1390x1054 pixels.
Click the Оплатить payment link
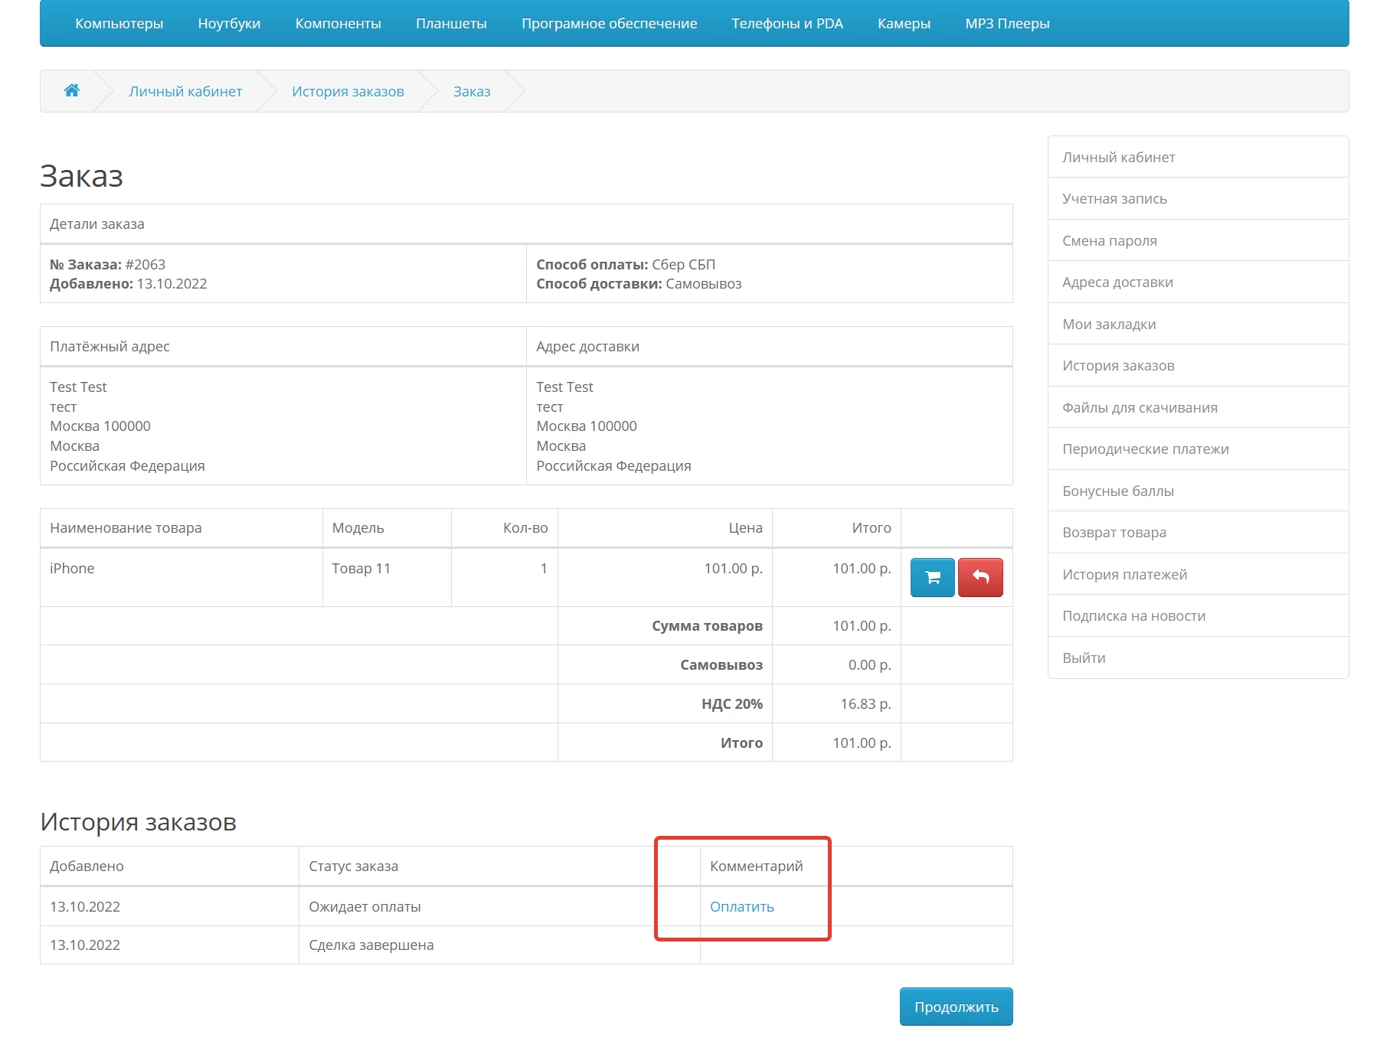coord(741,906)
